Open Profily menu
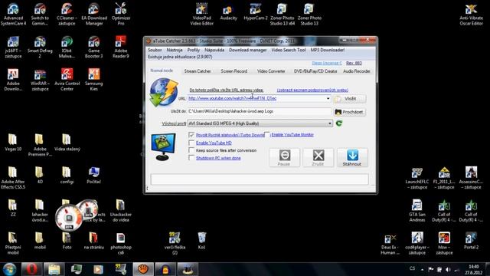The width and height of the screenshot is (490, 276). coord(194,50)
